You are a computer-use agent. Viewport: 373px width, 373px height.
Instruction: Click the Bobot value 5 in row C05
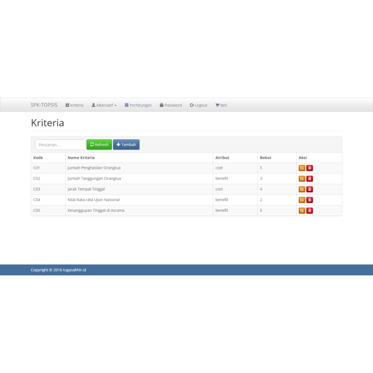point(261,210)
